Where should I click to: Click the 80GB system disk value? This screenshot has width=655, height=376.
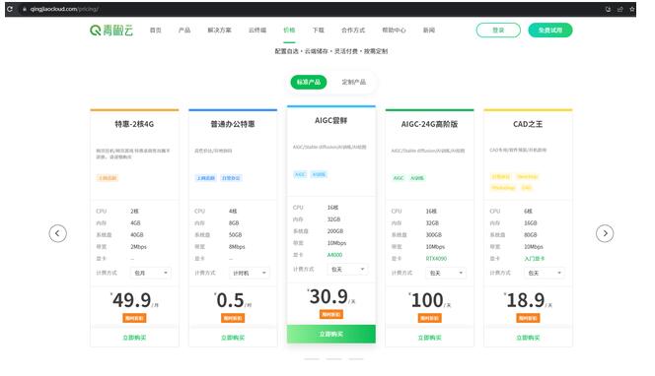531,235
